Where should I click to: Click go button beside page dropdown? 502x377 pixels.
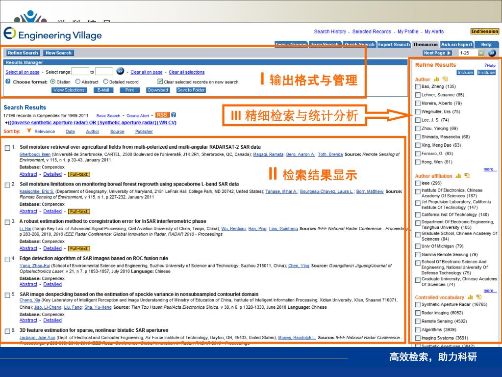492,53
